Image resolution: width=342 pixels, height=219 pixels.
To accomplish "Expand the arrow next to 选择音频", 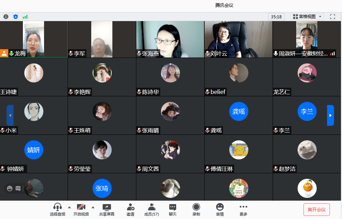I will pyautogui.click(x=69, y=207).
